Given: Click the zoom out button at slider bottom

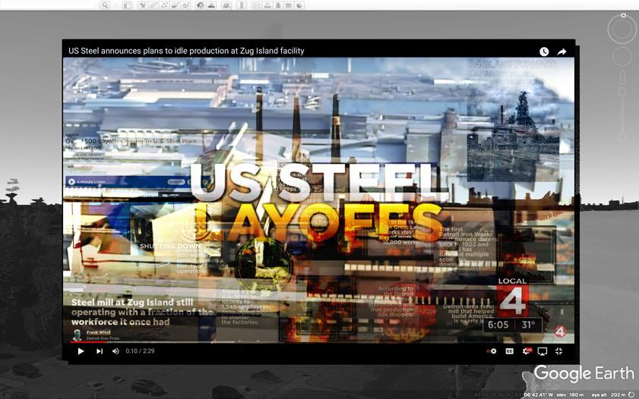Looking at the screenshot, I should [x=622, y=138].
